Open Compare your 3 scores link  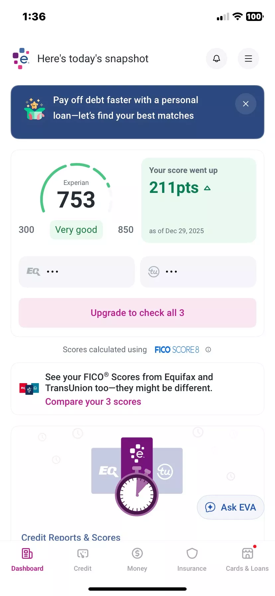93,402
